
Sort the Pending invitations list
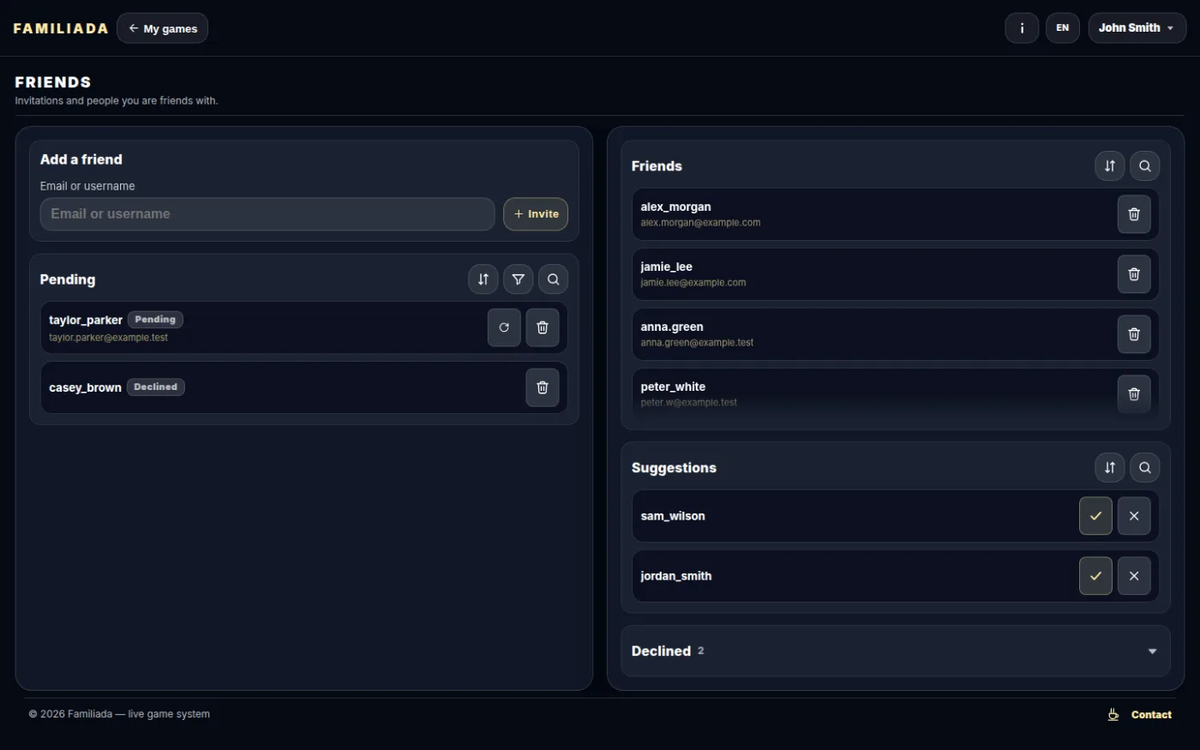pyautogui.click(x=483, y=279)
